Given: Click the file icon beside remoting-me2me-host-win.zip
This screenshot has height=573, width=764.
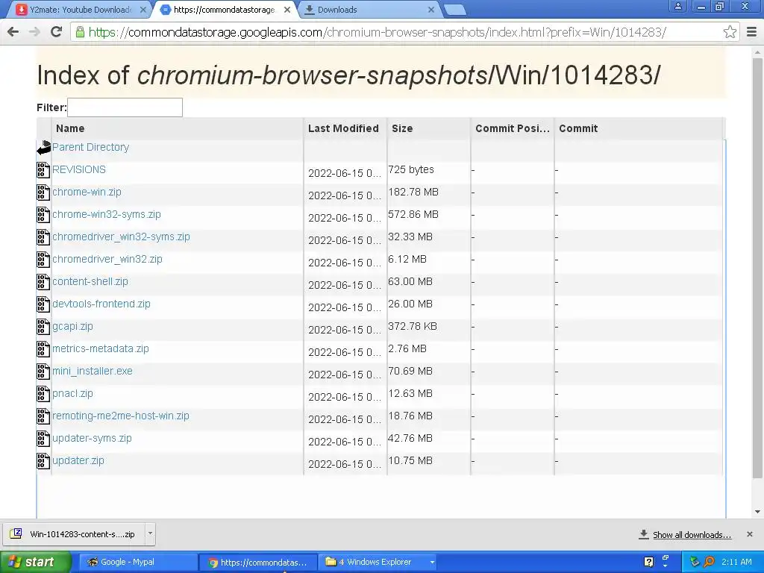Looking at the screenshot, I should click(43, 416).
